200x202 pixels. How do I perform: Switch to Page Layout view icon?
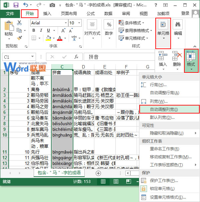(x=116, y=182)
